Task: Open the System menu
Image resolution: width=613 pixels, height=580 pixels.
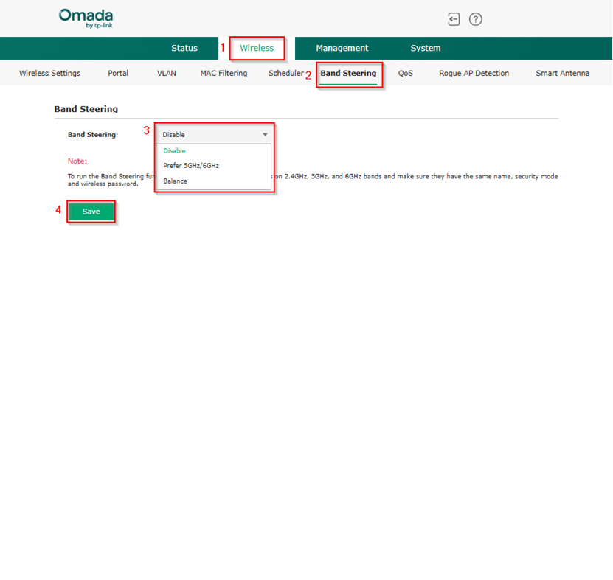Action: coord(426,48)
